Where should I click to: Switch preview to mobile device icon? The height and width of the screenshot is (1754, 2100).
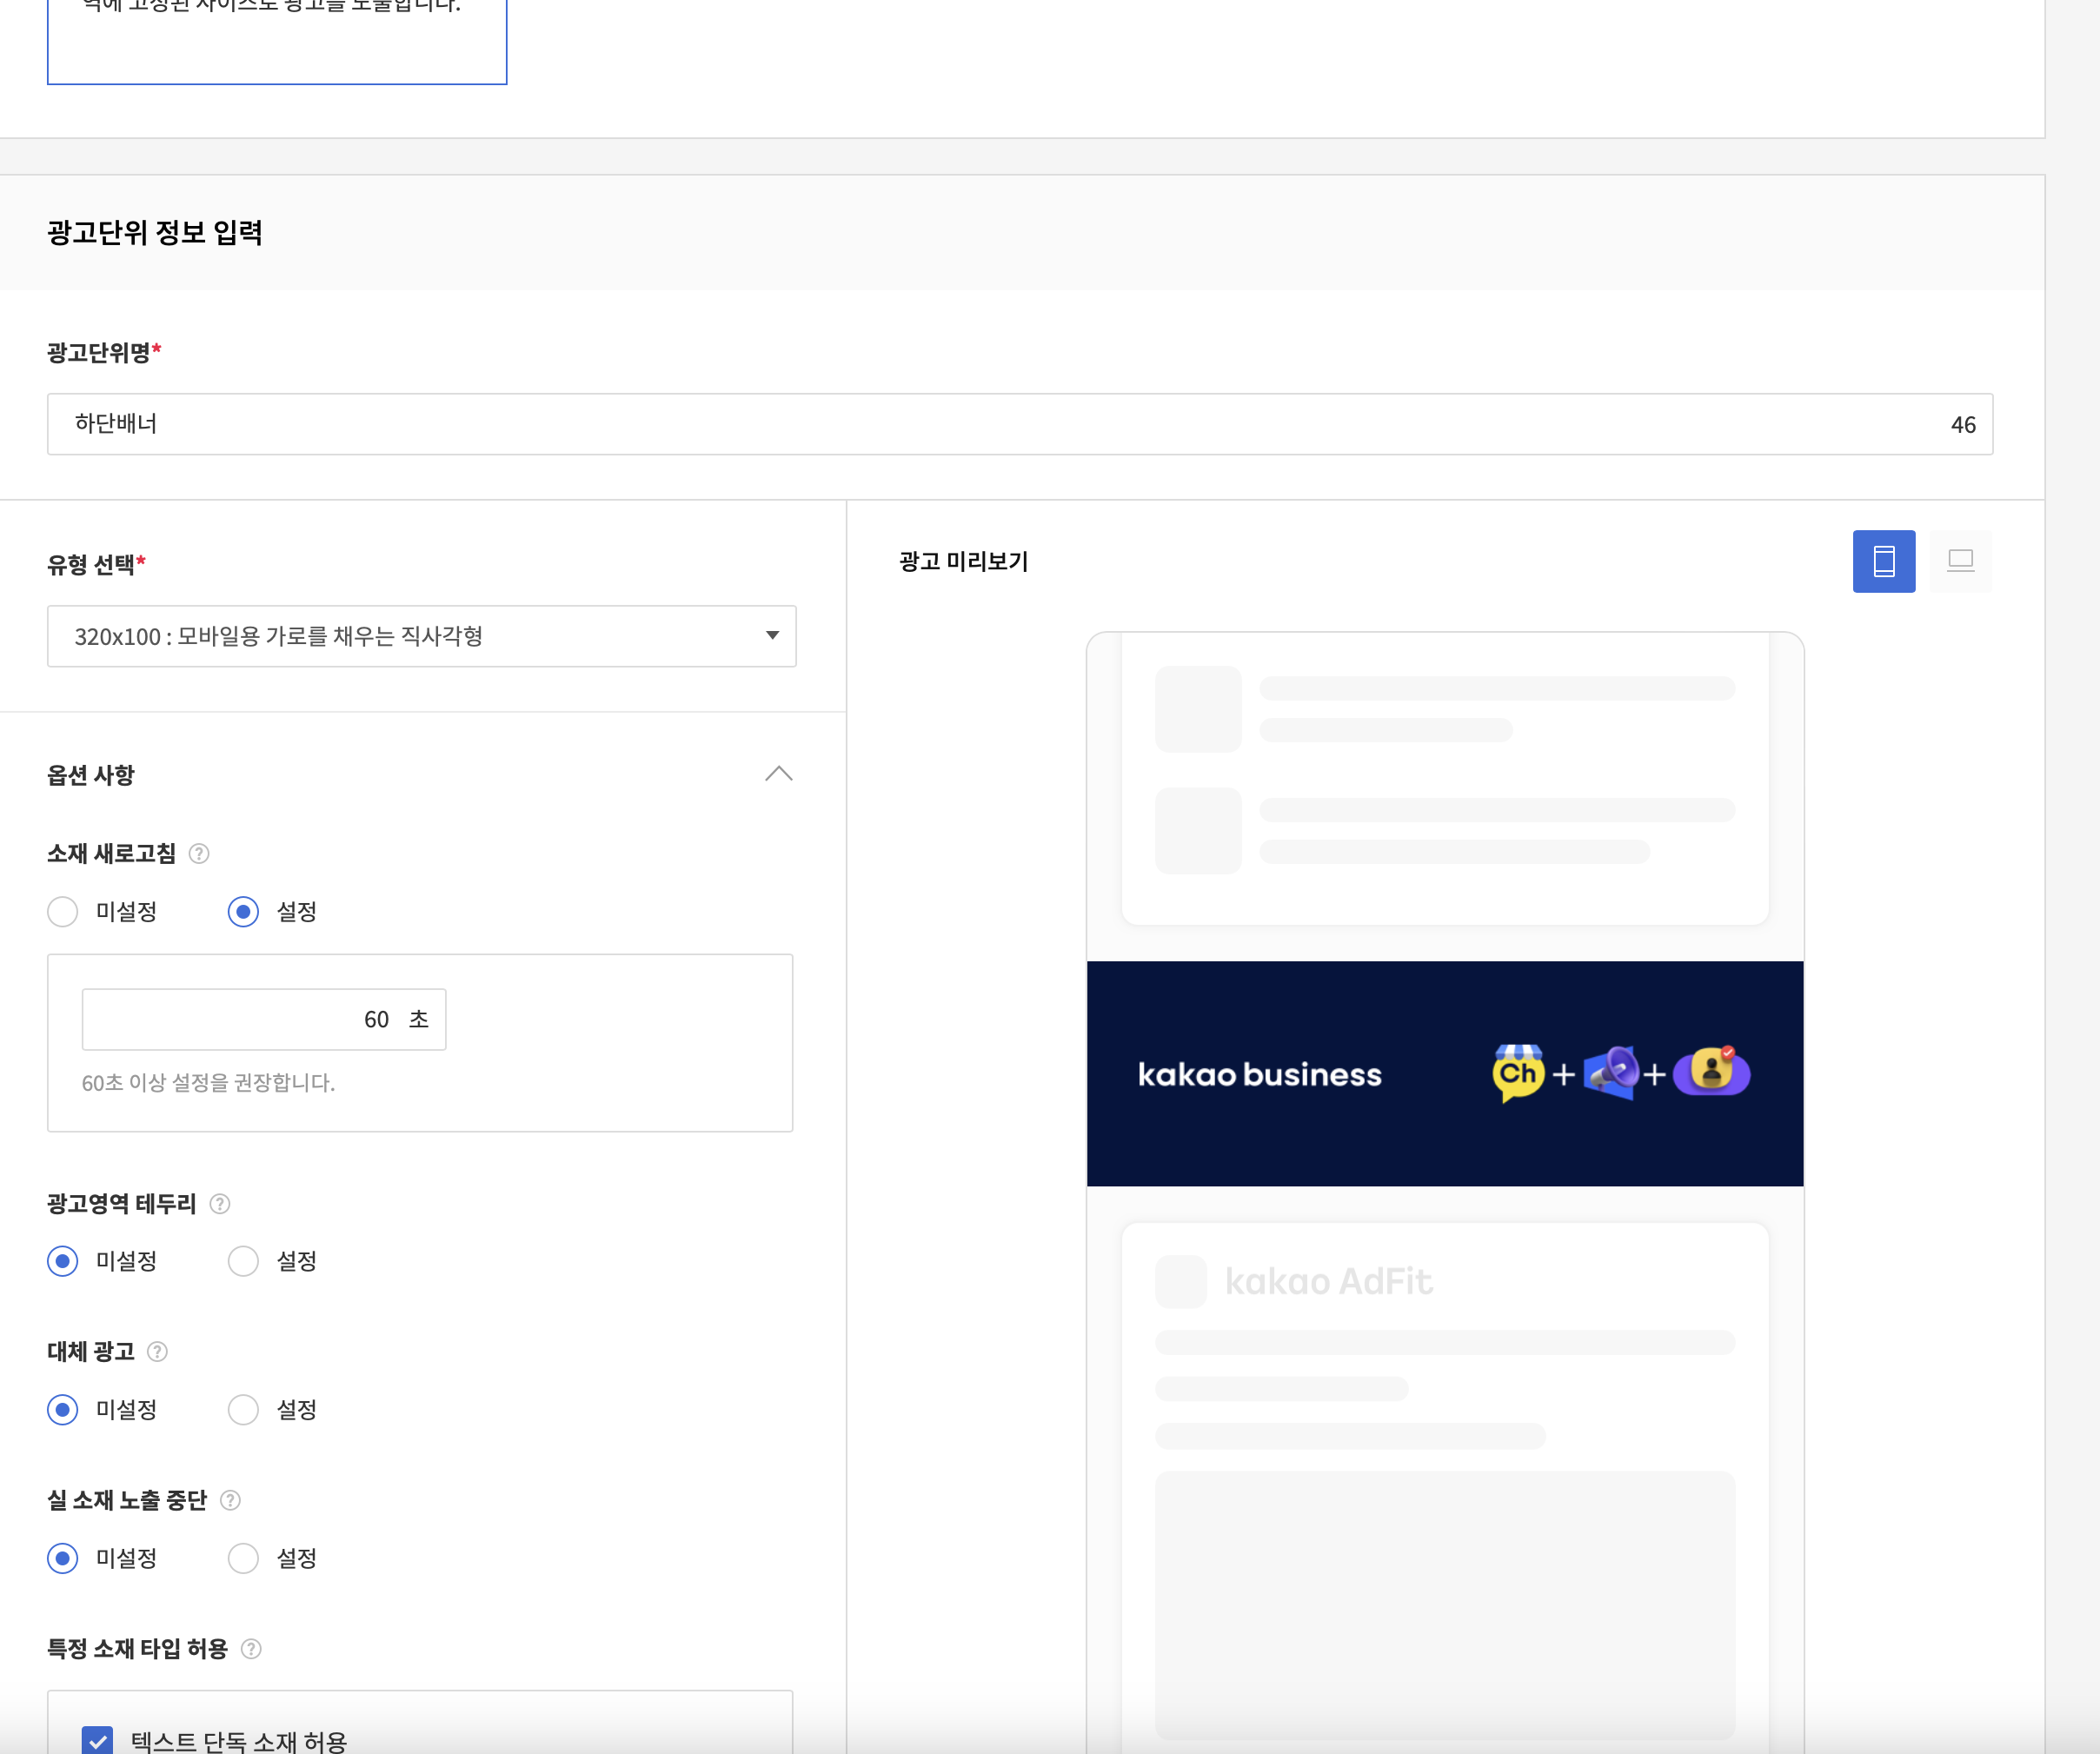[x=1883, y=561]
